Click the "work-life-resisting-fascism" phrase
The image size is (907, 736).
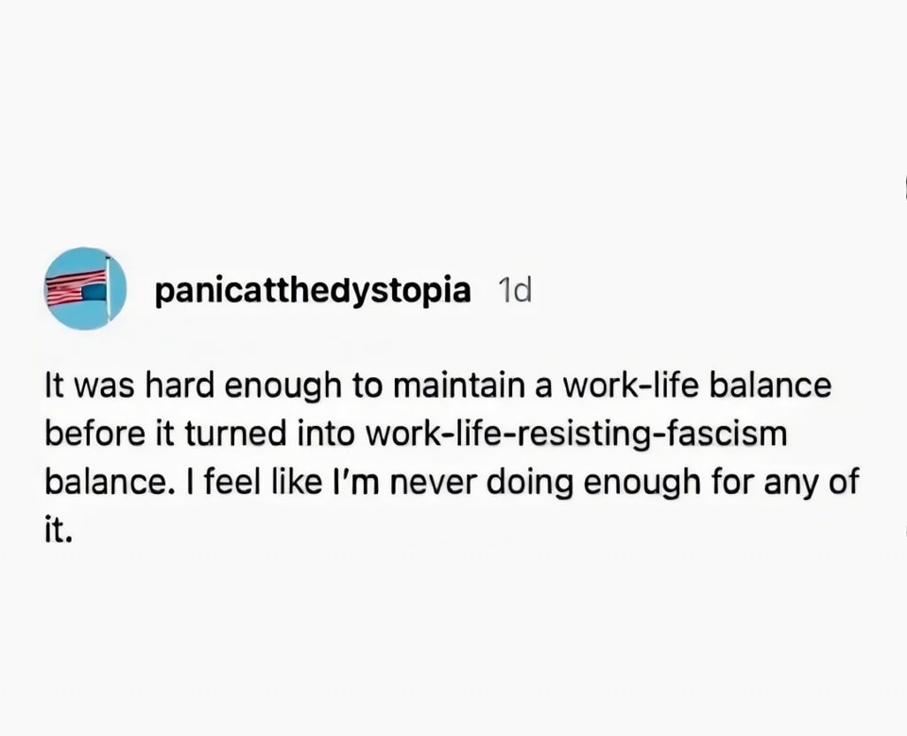pyautogui.click(x=583, y=434)
